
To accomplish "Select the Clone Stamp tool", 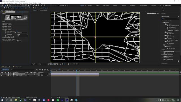I will point(36,5).
